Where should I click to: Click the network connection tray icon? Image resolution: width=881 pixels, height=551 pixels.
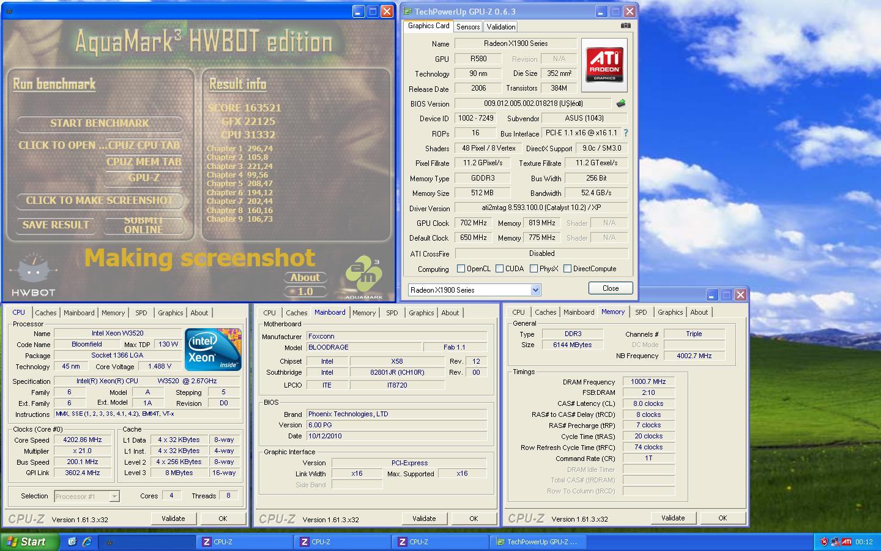835,542
